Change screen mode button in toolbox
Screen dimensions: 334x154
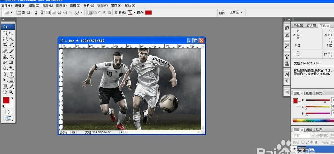8,118
